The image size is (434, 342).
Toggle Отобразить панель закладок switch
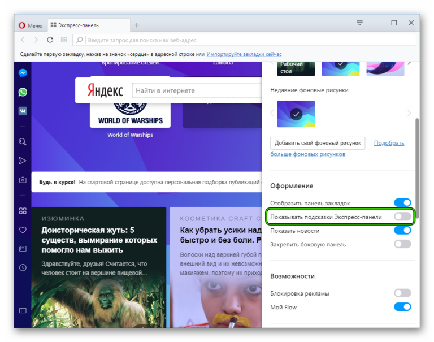coord(402,203)
